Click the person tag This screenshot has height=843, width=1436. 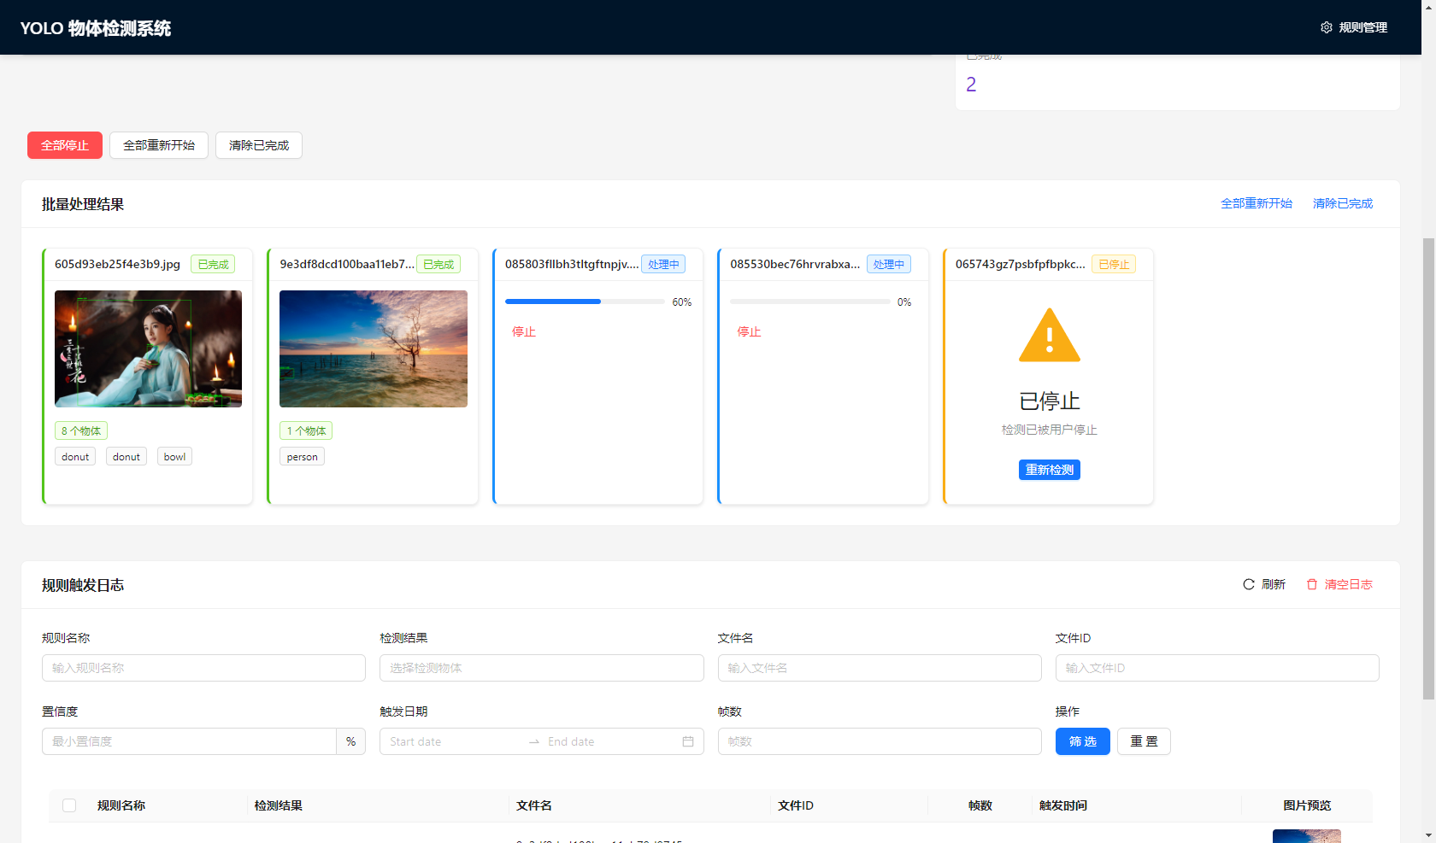302,457
